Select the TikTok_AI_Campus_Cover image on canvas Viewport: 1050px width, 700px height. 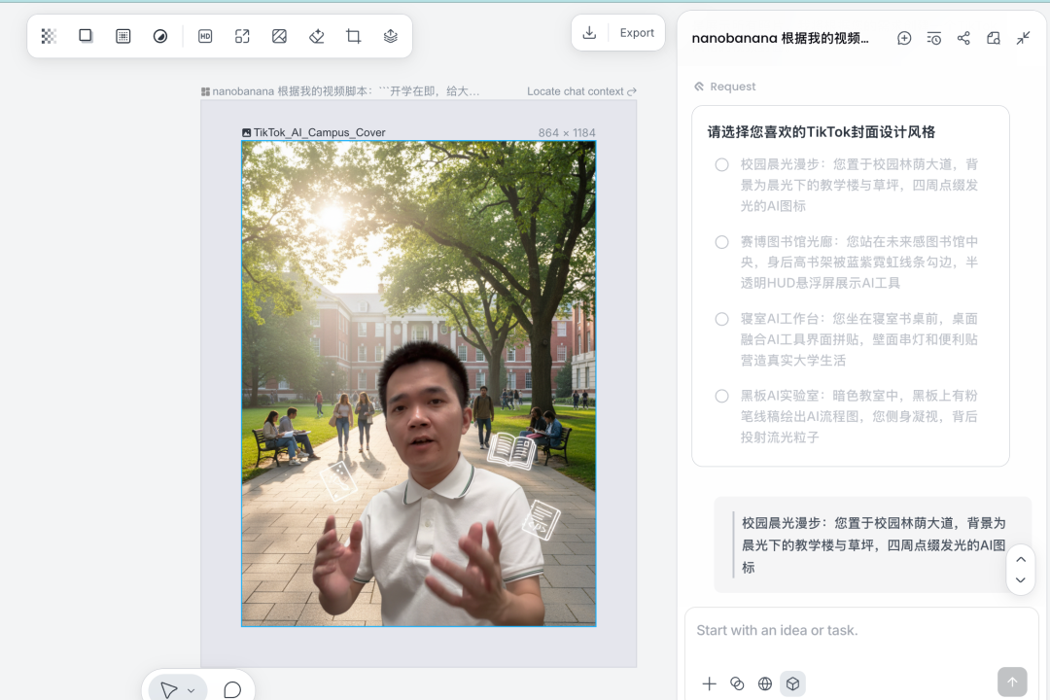click(418, 383)
